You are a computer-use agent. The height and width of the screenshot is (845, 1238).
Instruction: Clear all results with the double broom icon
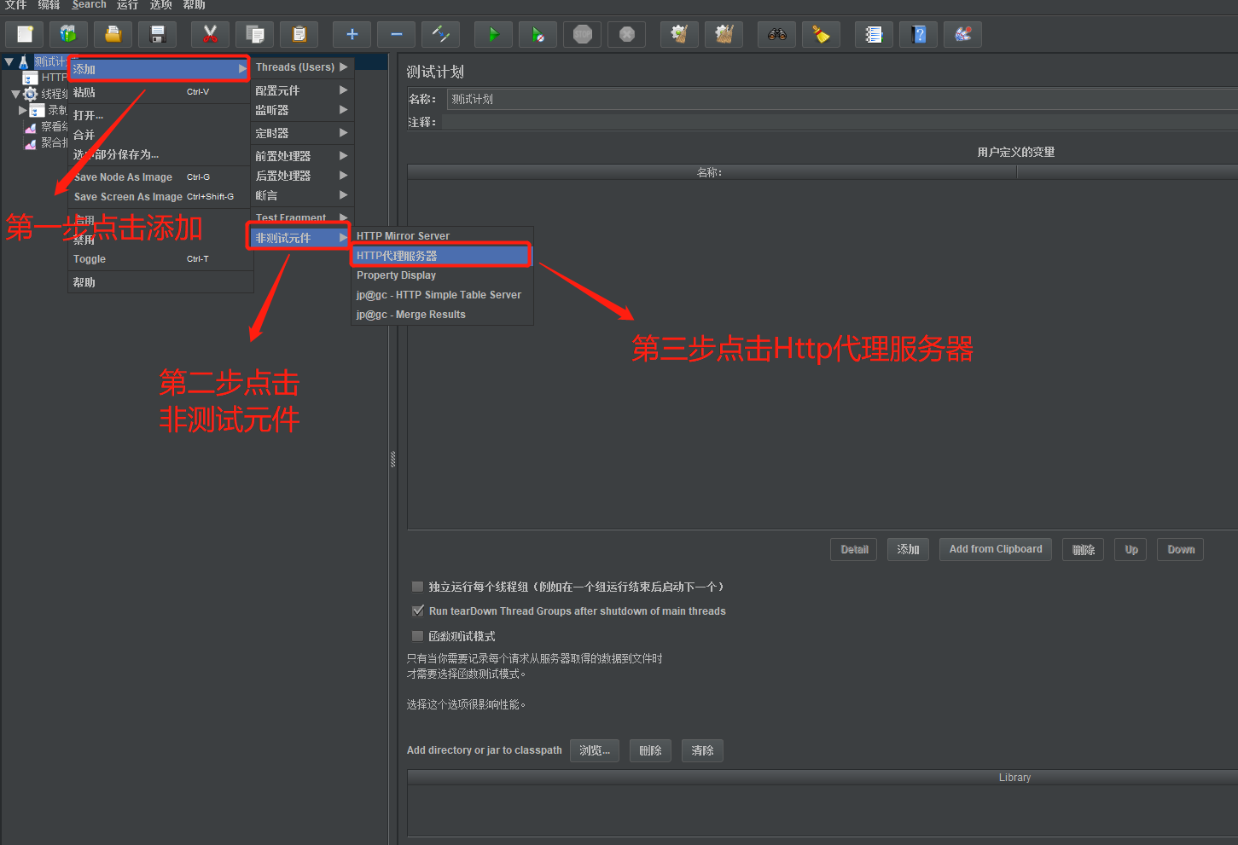724,34
